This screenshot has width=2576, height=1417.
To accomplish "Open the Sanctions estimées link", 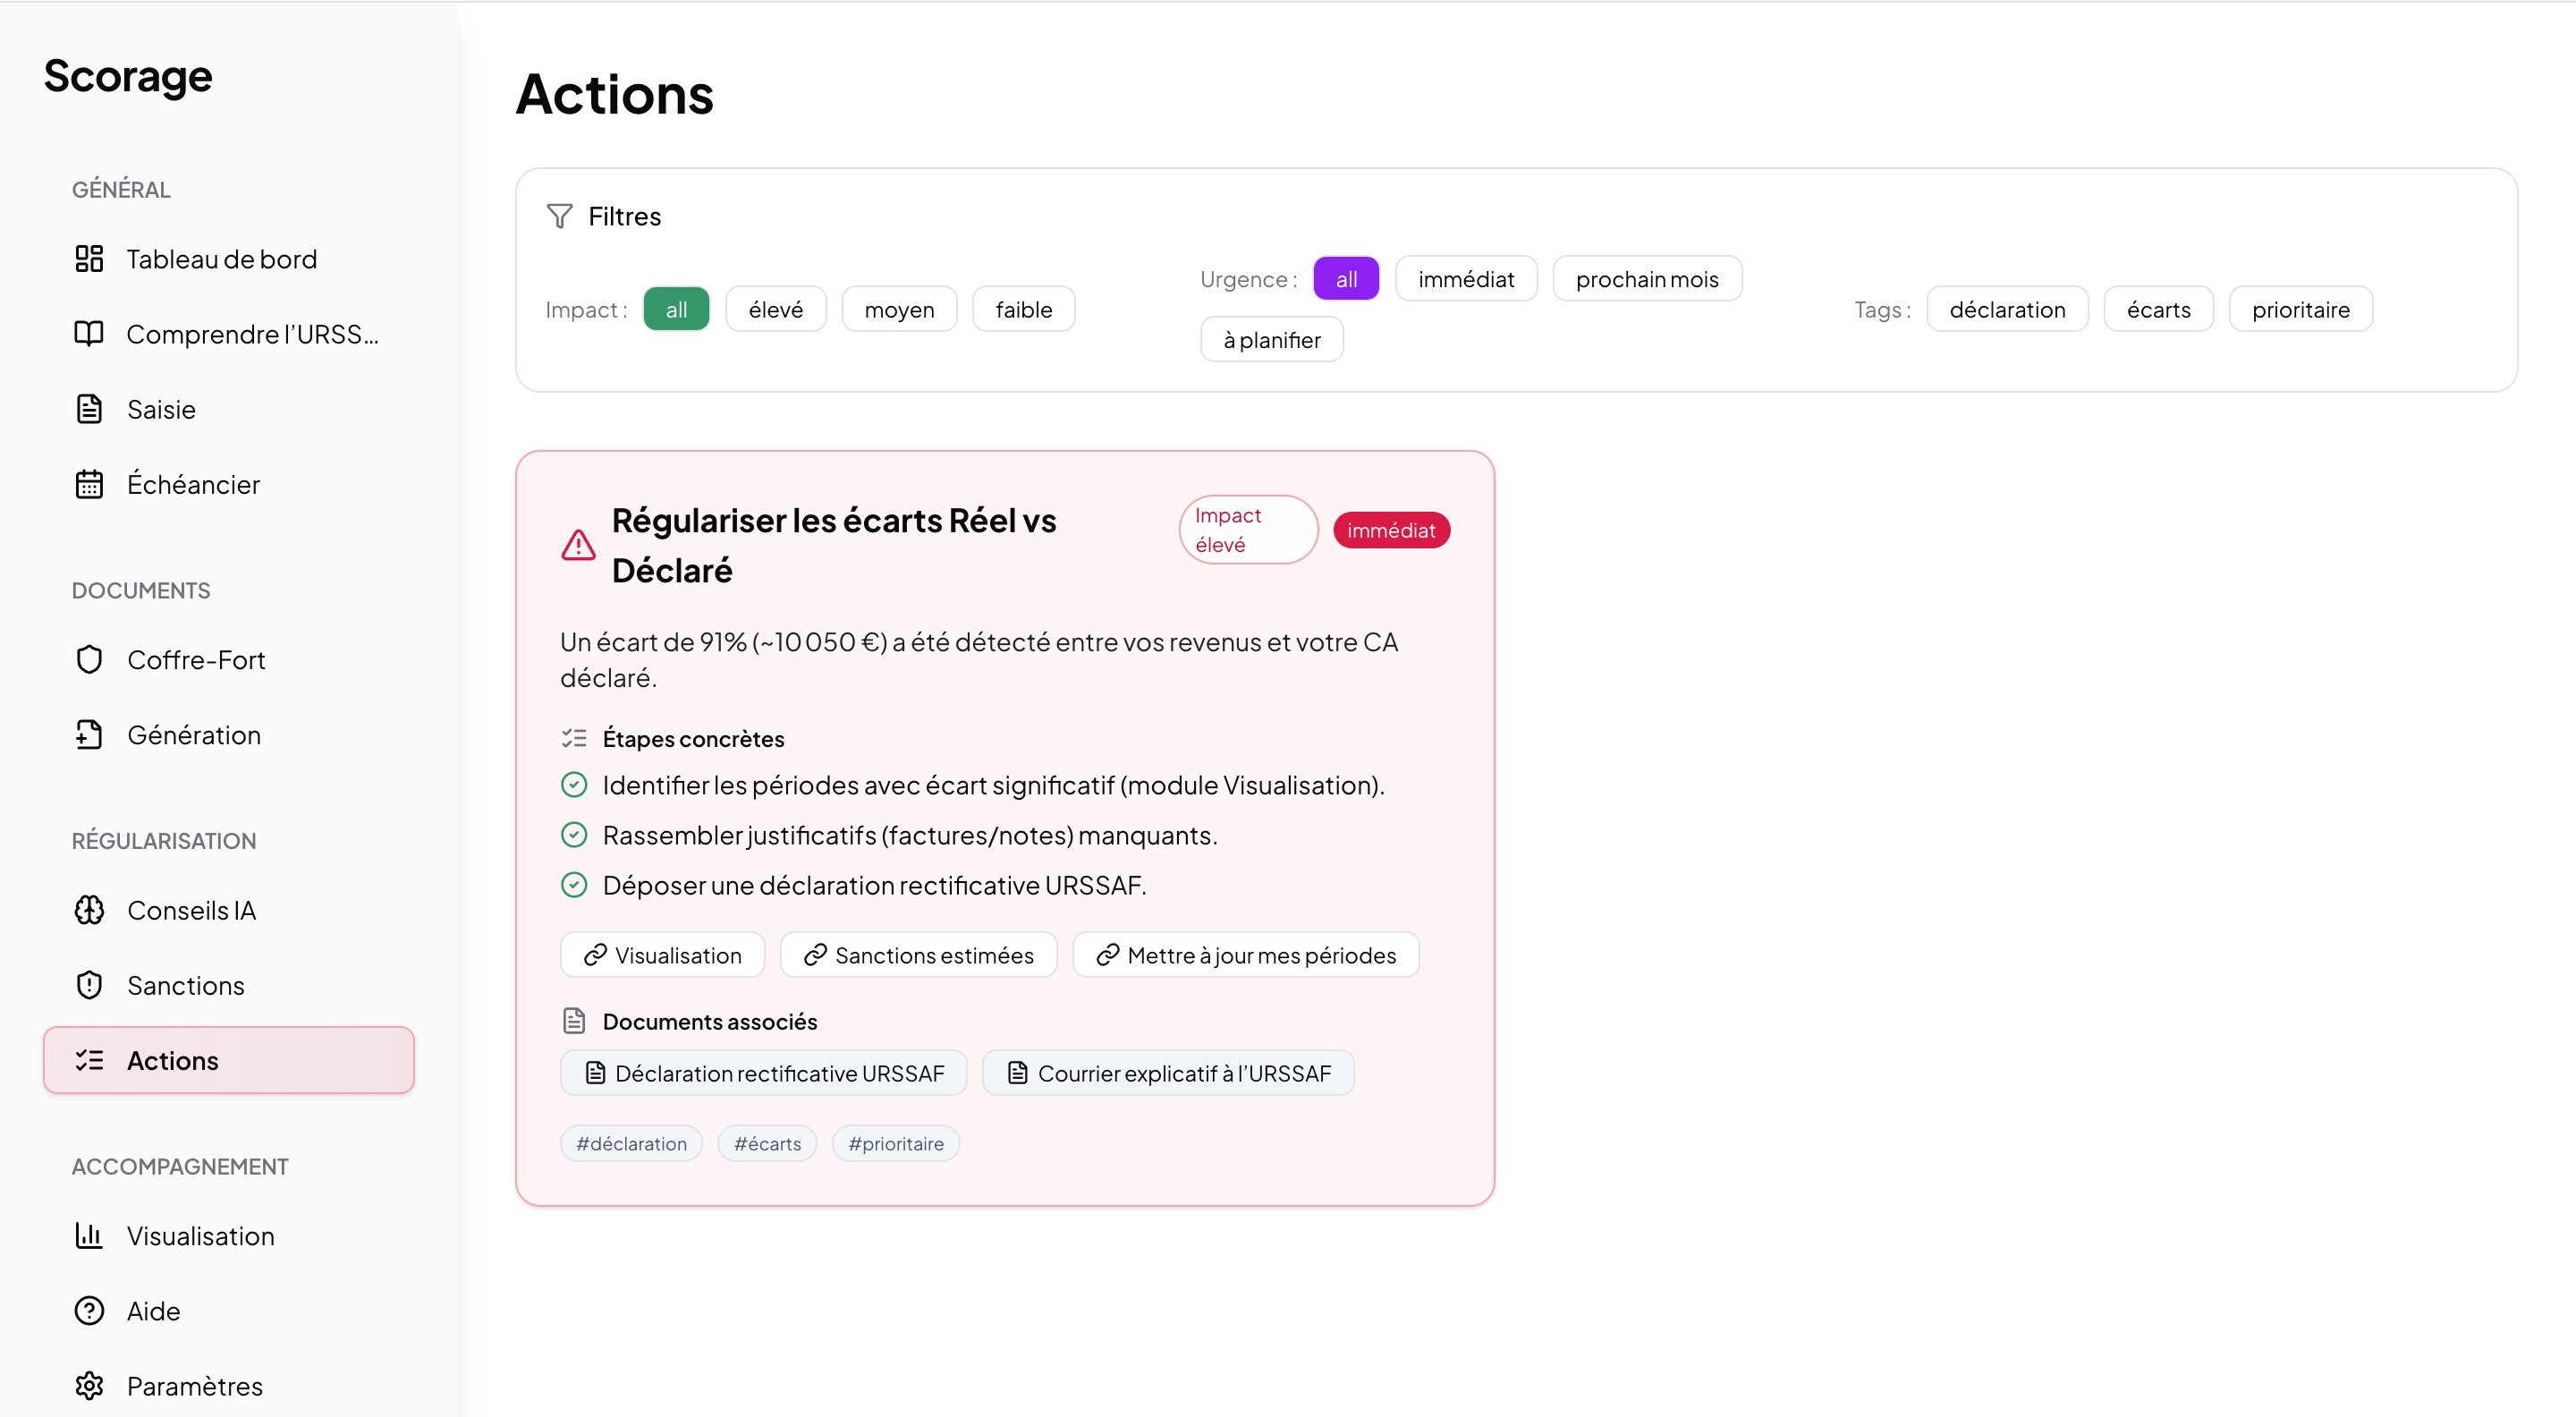I will pos(918,955).
